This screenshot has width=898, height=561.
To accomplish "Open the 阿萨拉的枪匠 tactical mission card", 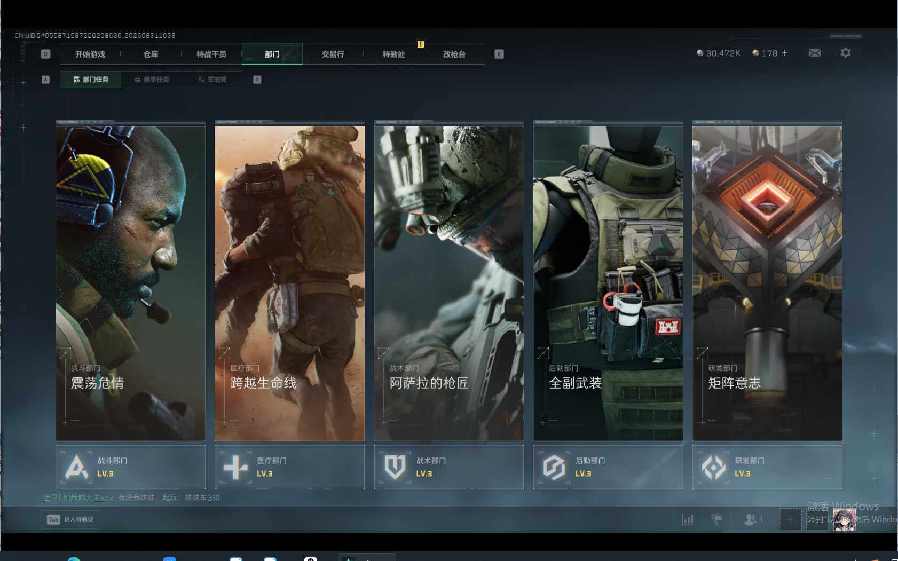I will [448, 282].
